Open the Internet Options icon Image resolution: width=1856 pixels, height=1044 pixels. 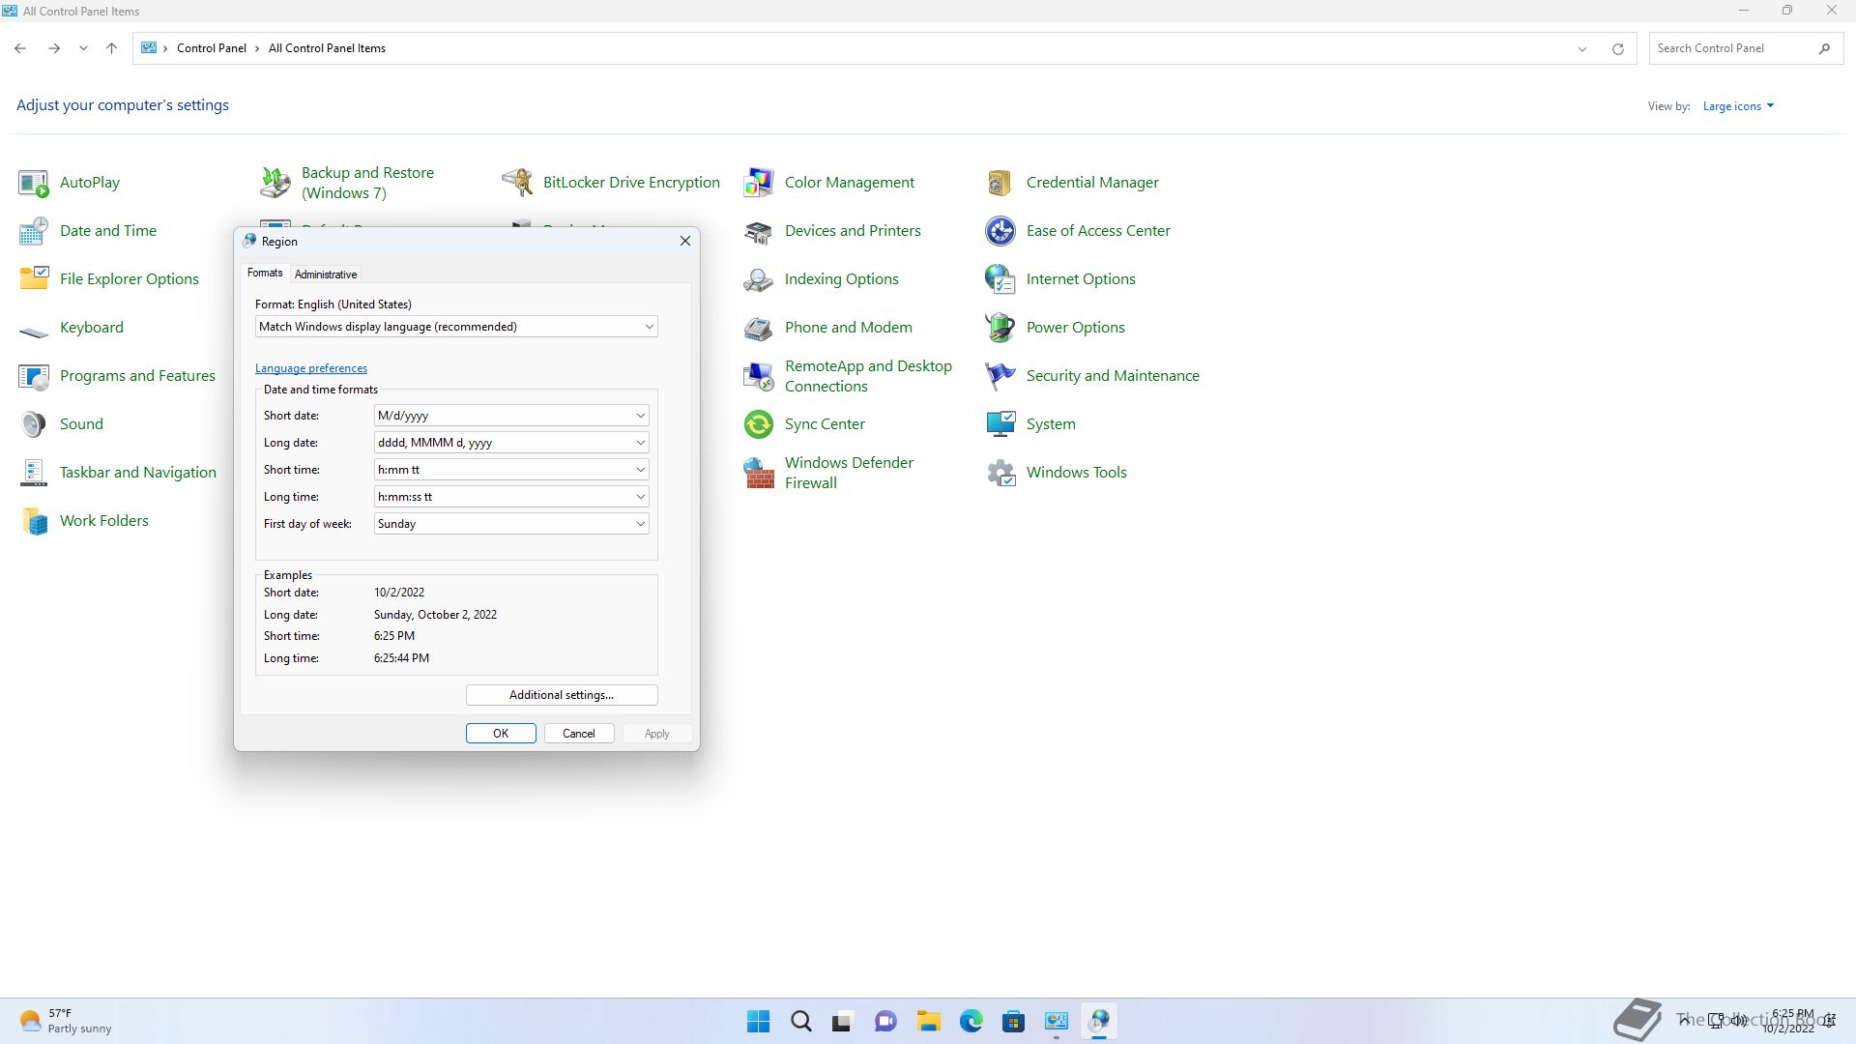point(1000,279)
